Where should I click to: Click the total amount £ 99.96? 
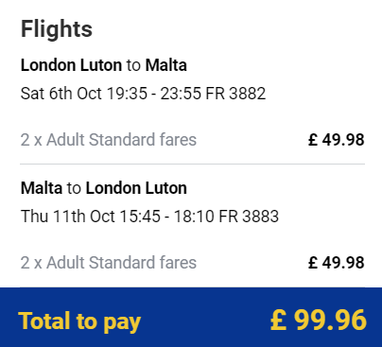pyautogui.click(x=319, y=321)
